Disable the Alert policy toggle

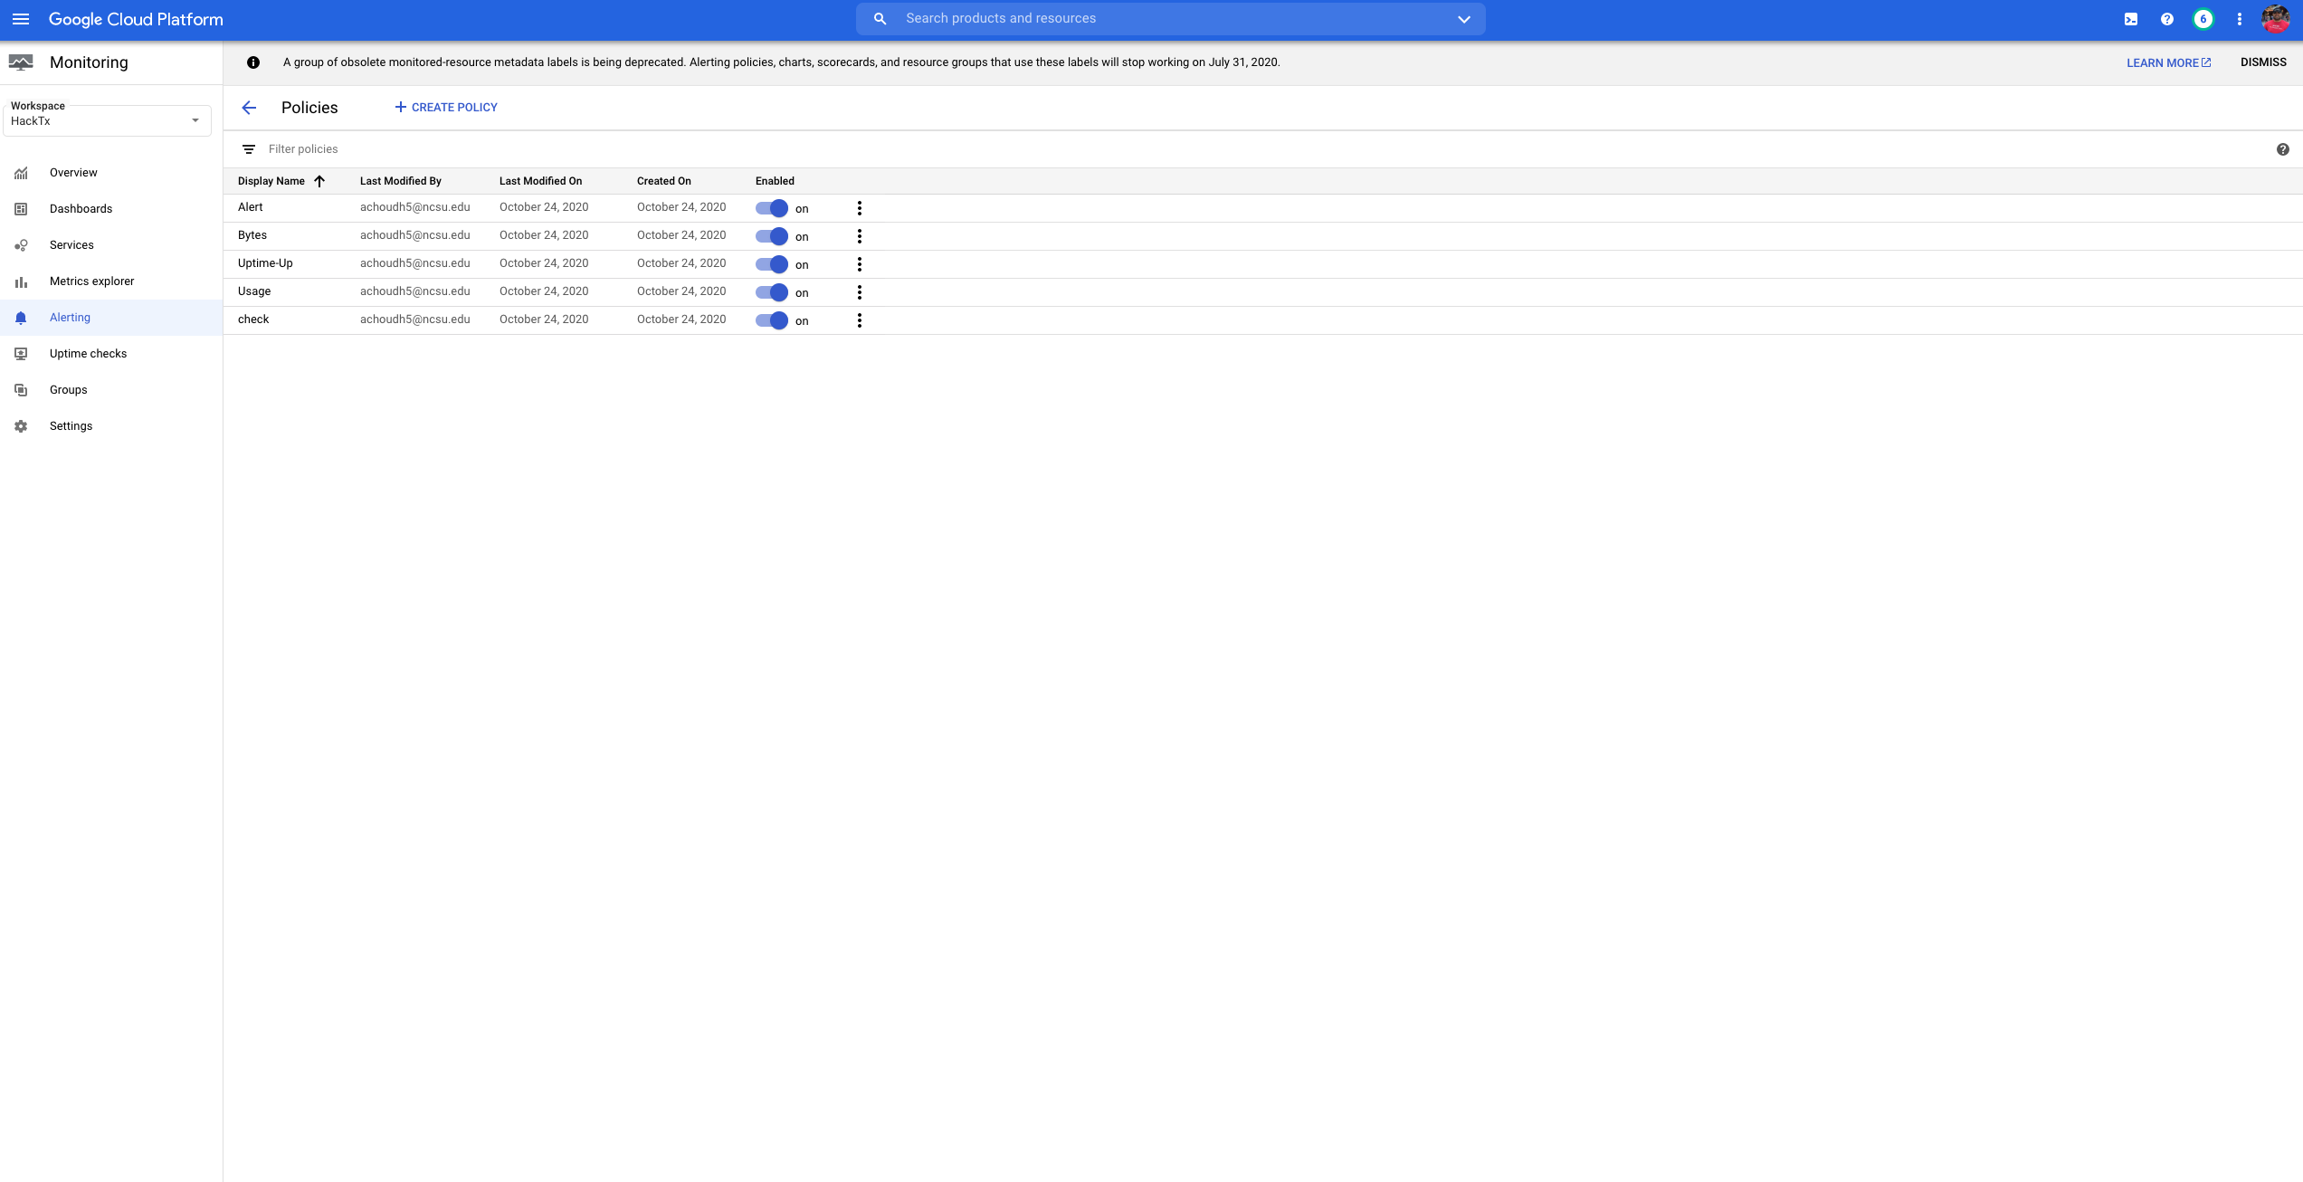click(x=772, y=208)
